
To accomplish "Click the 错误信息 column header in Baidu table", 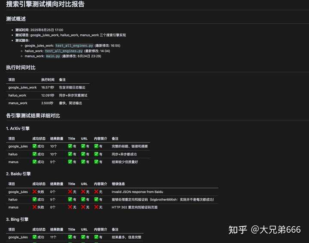I will point(118,184).
